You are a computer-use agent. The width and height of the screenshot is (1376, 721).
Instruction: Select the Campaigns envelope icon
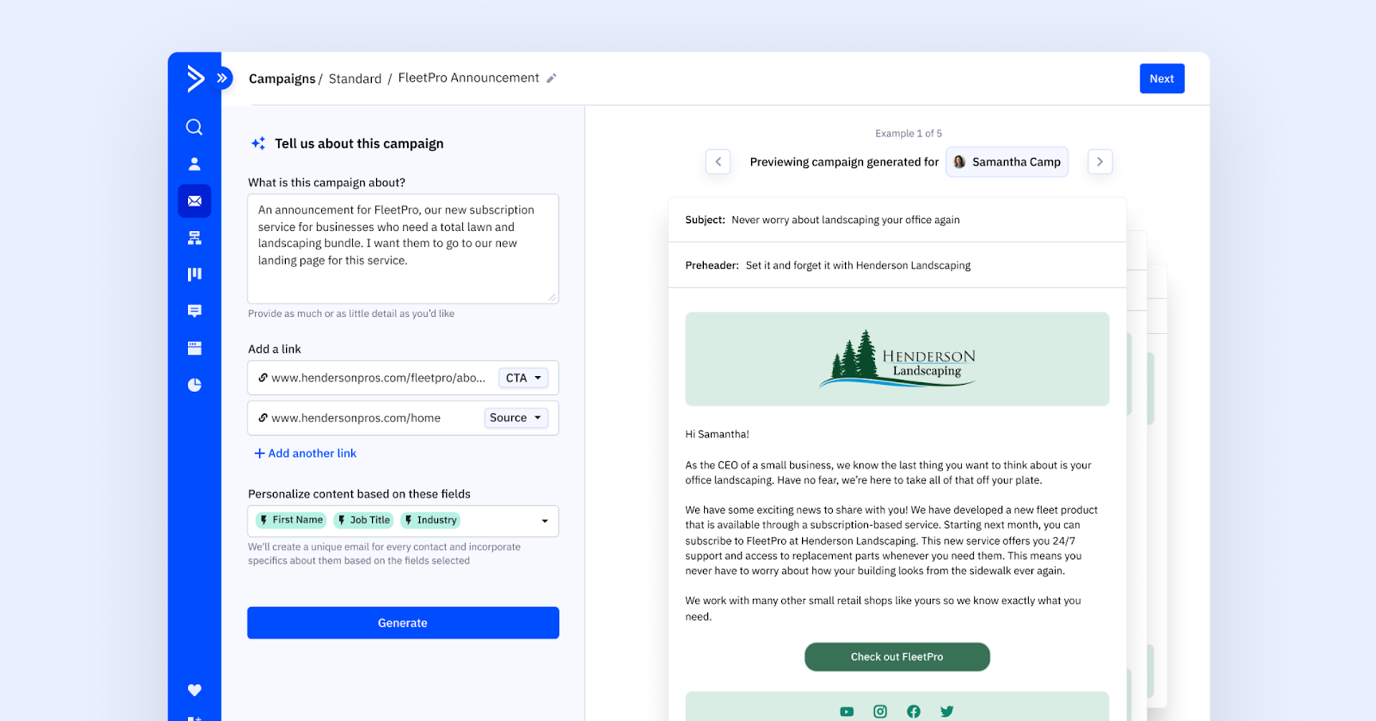[x=194, y=201]
